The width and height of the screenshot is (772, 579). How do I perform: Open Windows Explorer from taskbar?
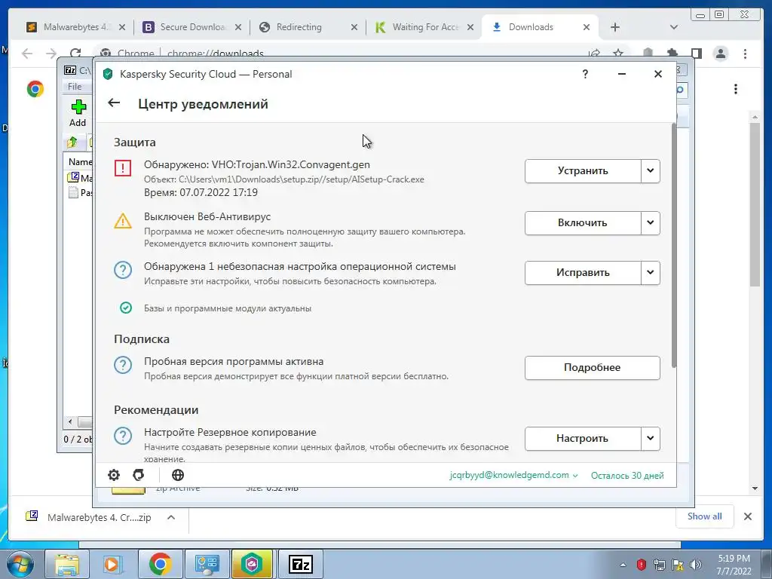(x=67, y=564)
